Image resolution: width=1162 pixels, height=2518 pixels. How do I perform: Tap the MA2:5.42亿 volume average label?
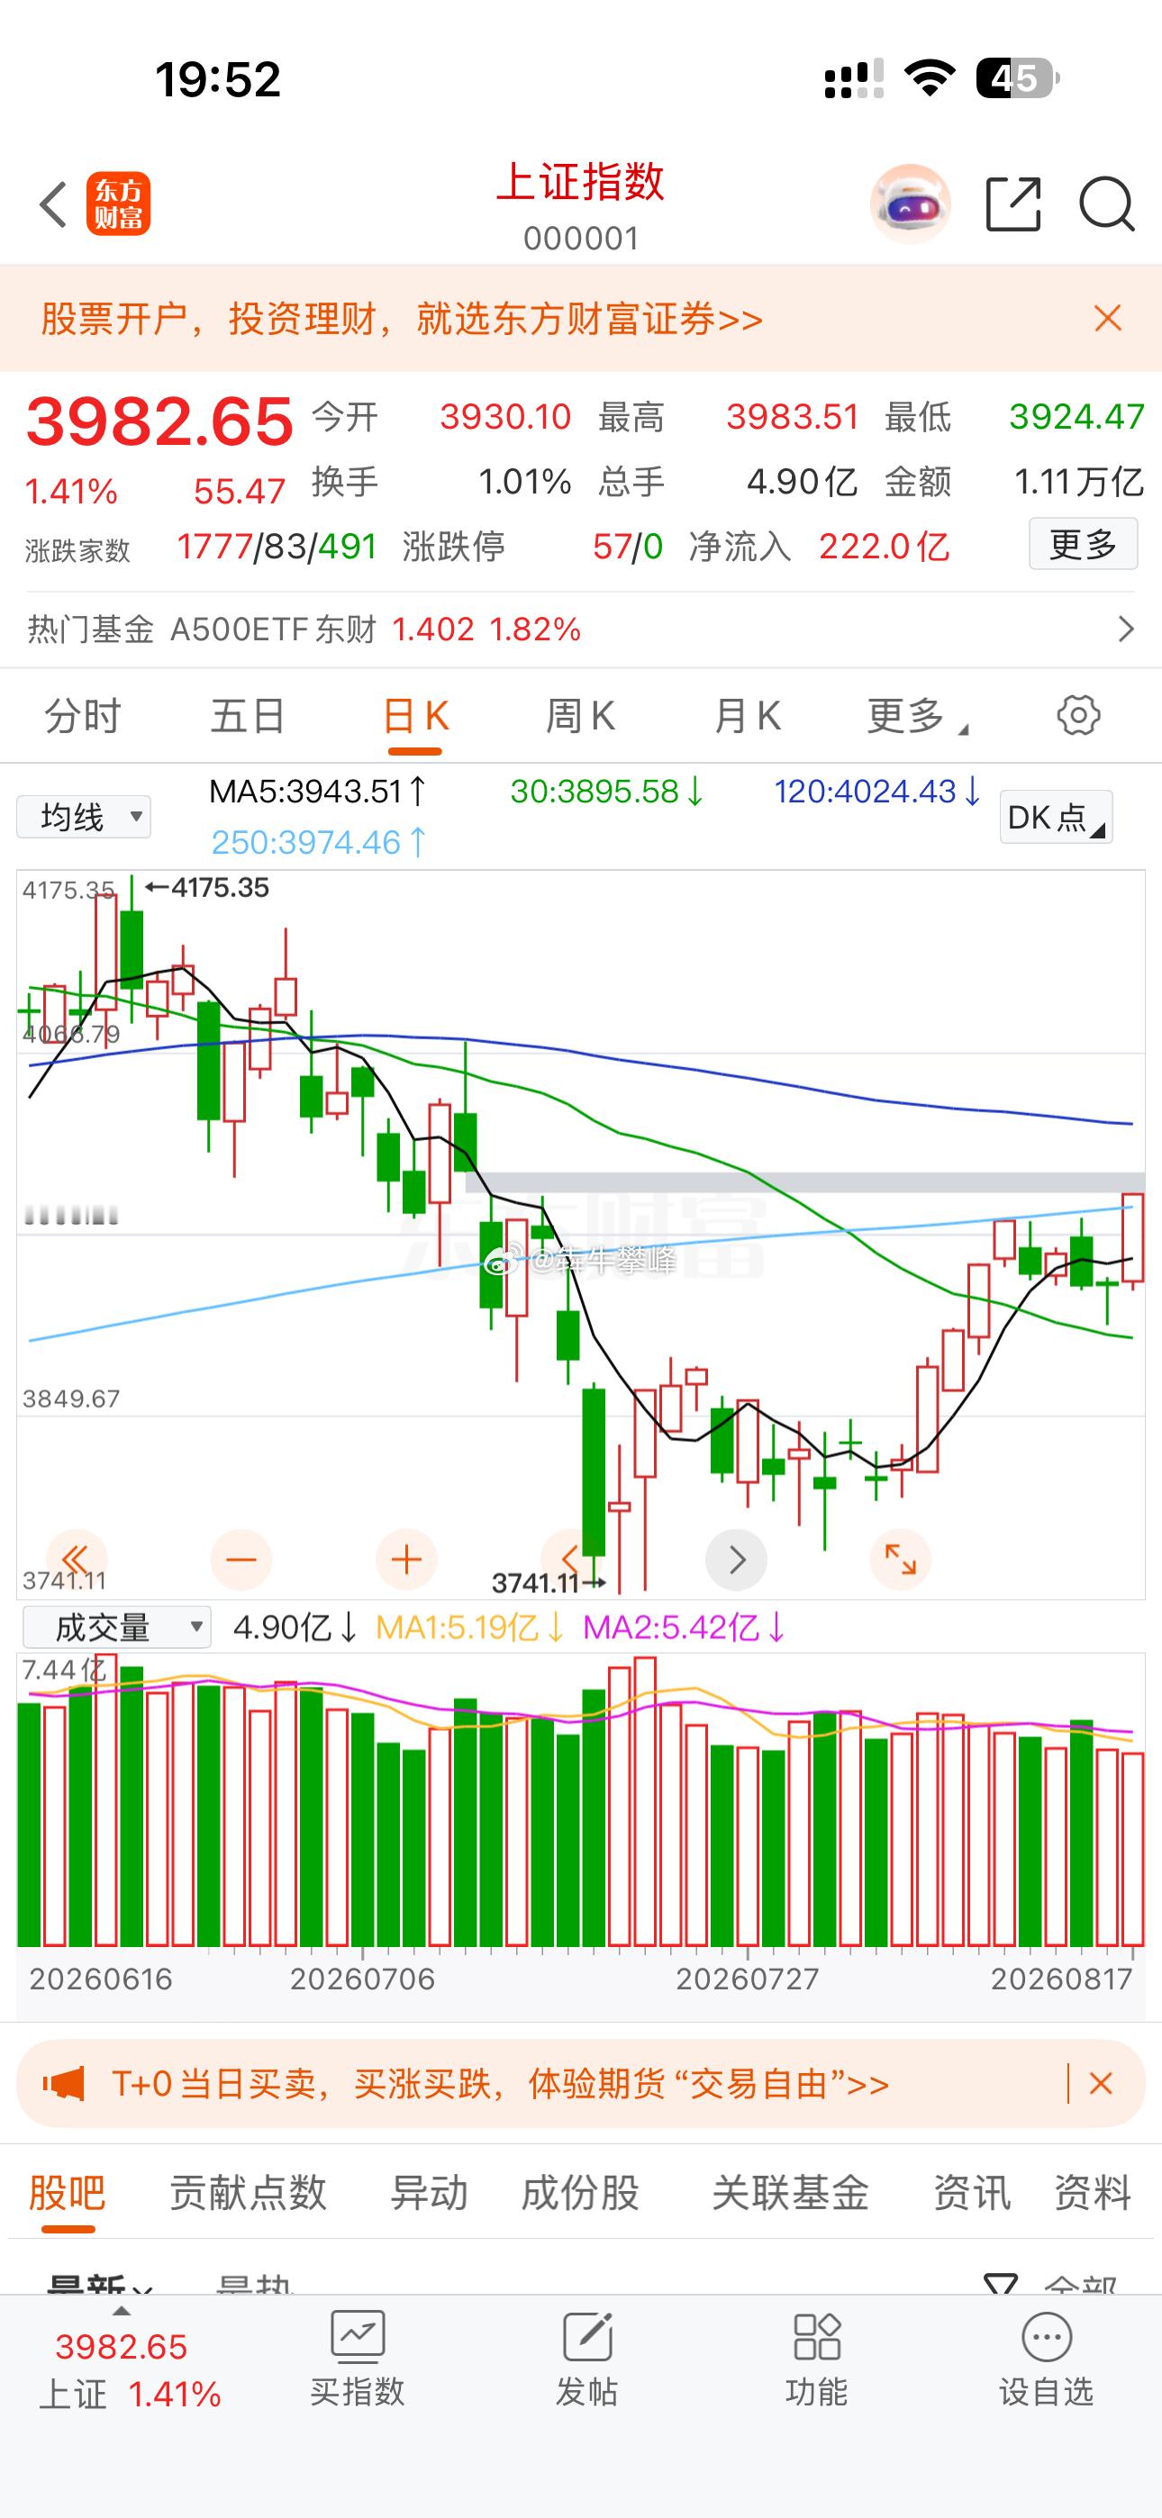pos(685,1627)
